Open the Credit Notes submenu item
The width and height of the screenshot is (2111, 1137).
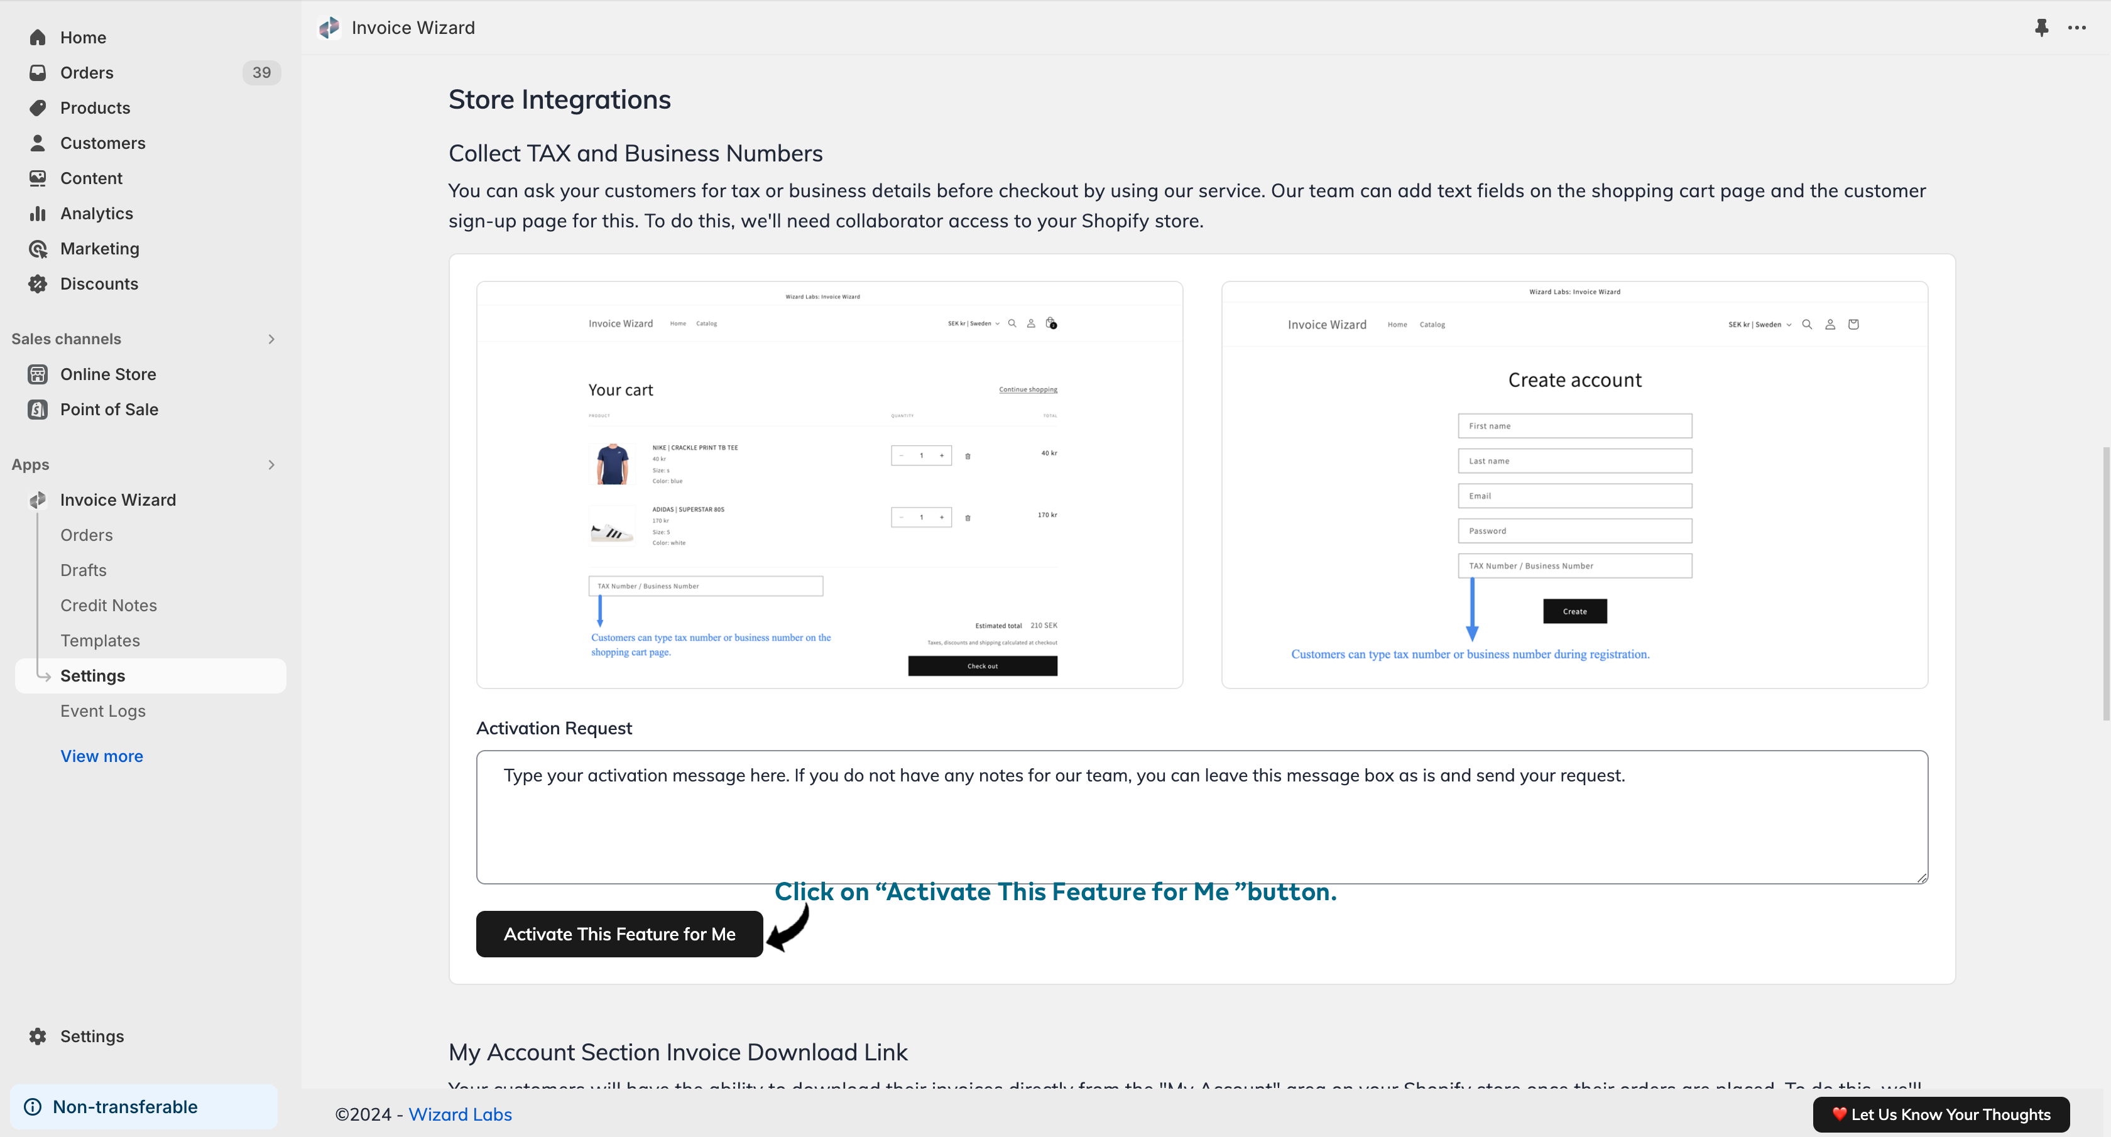point(109,606)
